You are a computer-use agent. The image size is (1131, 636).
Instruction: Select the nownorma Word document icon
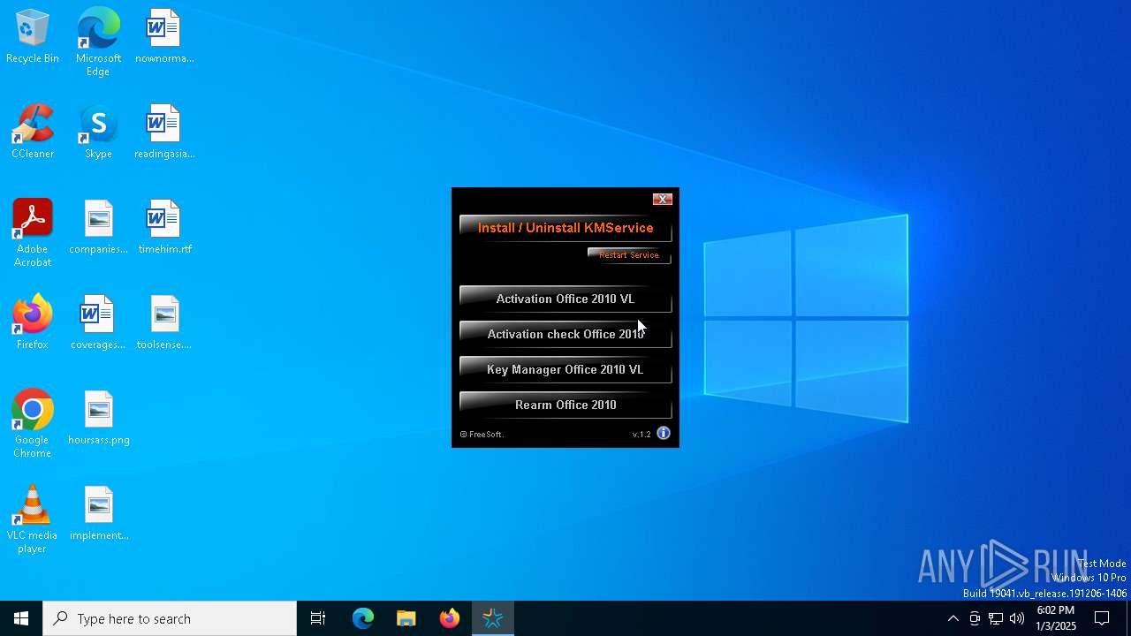(x=164, y=37)
